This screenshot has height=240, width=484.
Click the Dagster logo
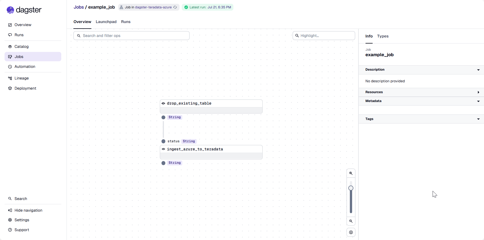(24, 10)
